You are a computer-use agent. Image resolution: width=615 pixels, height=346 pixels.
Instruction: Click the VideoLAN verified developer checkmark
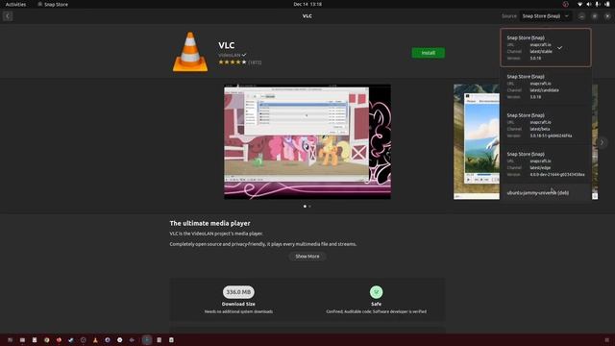[x=244, y=55]
